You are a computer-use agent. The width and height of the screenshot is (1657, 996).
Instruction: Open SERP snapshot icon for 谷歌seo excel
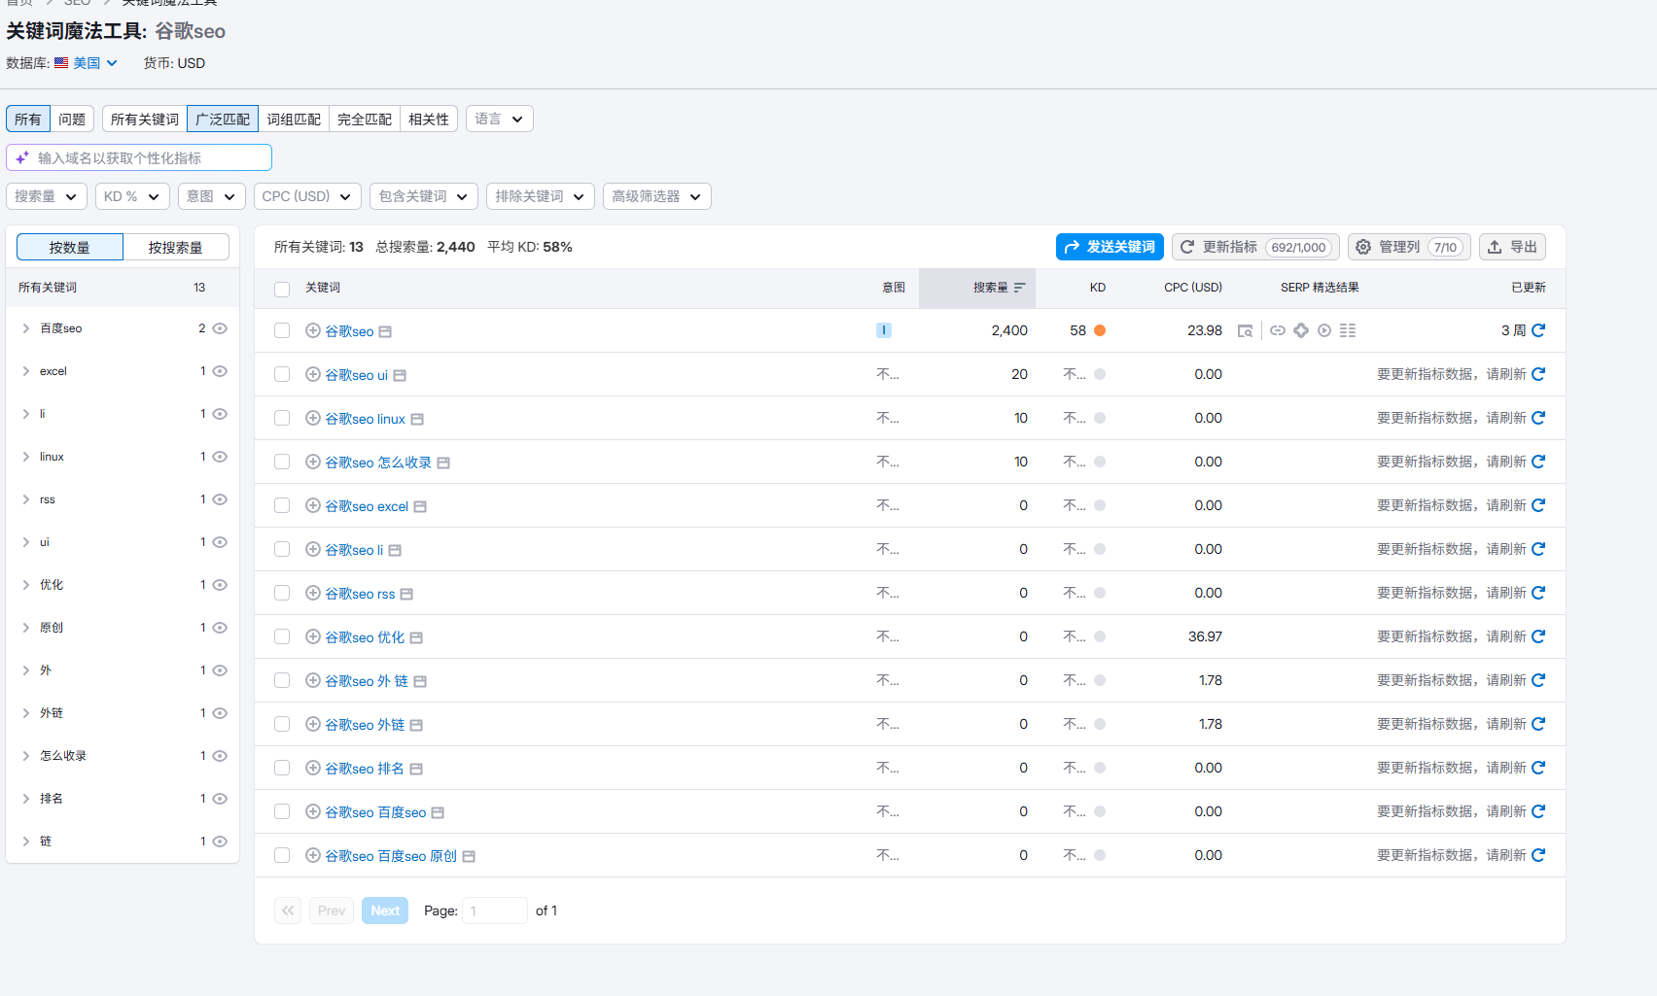[420, 506]
